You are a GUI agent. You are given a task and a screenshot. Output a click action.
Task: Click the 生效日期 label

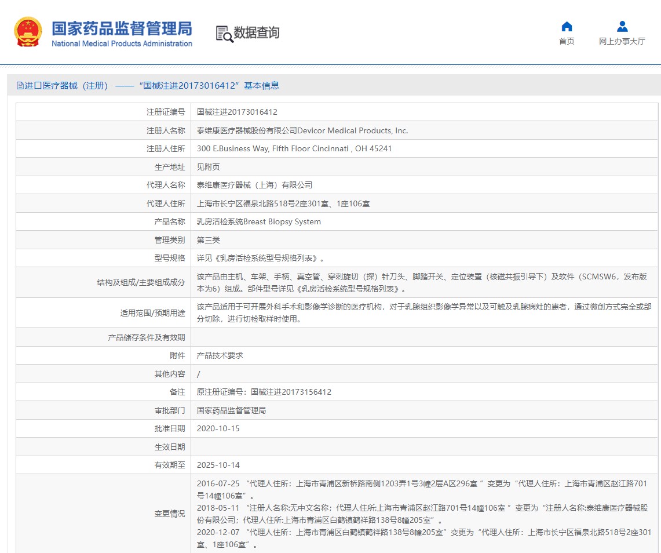pos(170,447)
